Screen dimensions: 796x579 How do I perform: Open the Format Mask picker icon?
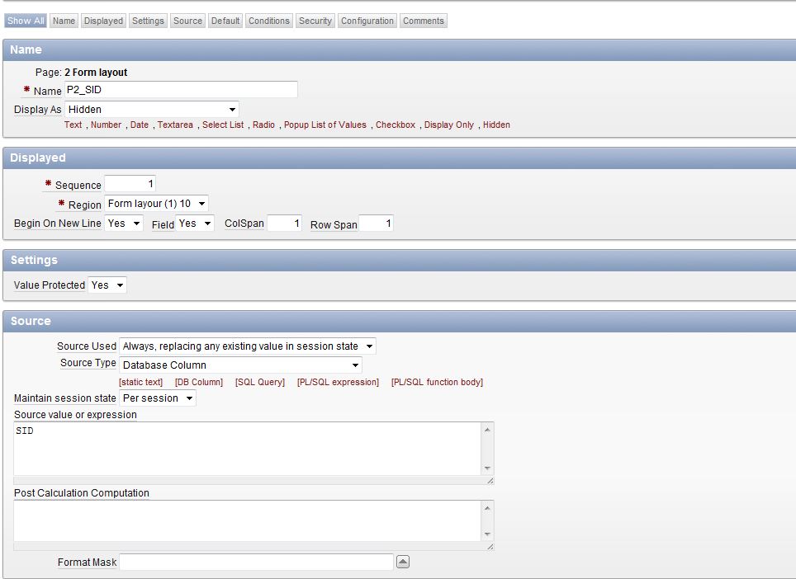click(x=403, y=562)
